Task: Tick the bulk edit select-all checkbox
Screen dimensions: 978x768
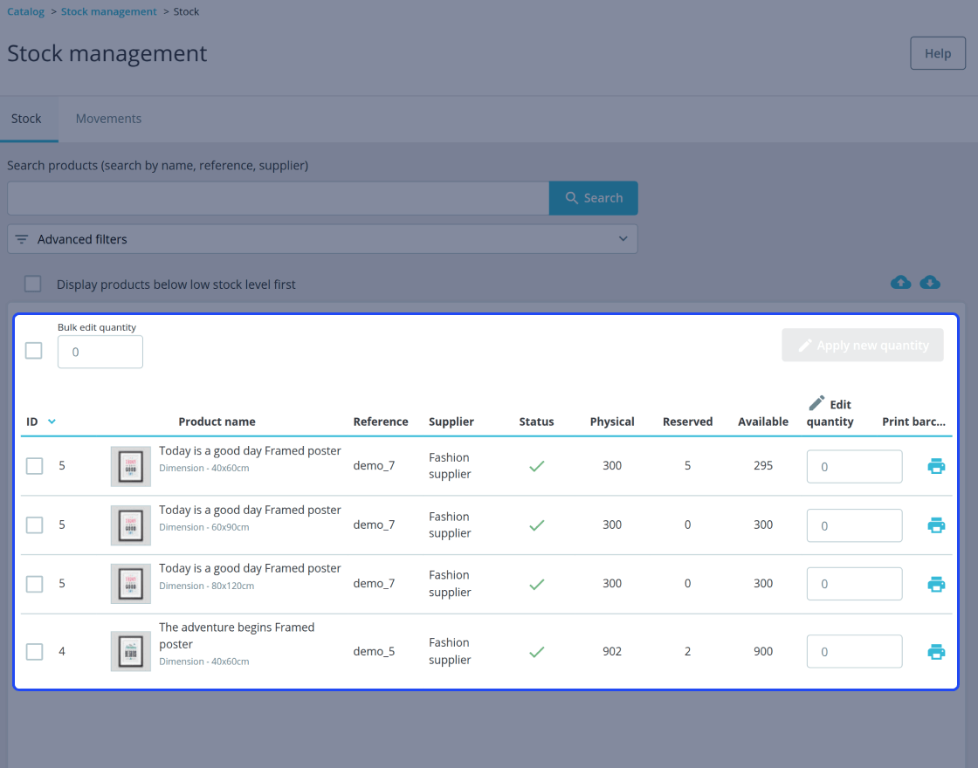Action: pos(34,350)
